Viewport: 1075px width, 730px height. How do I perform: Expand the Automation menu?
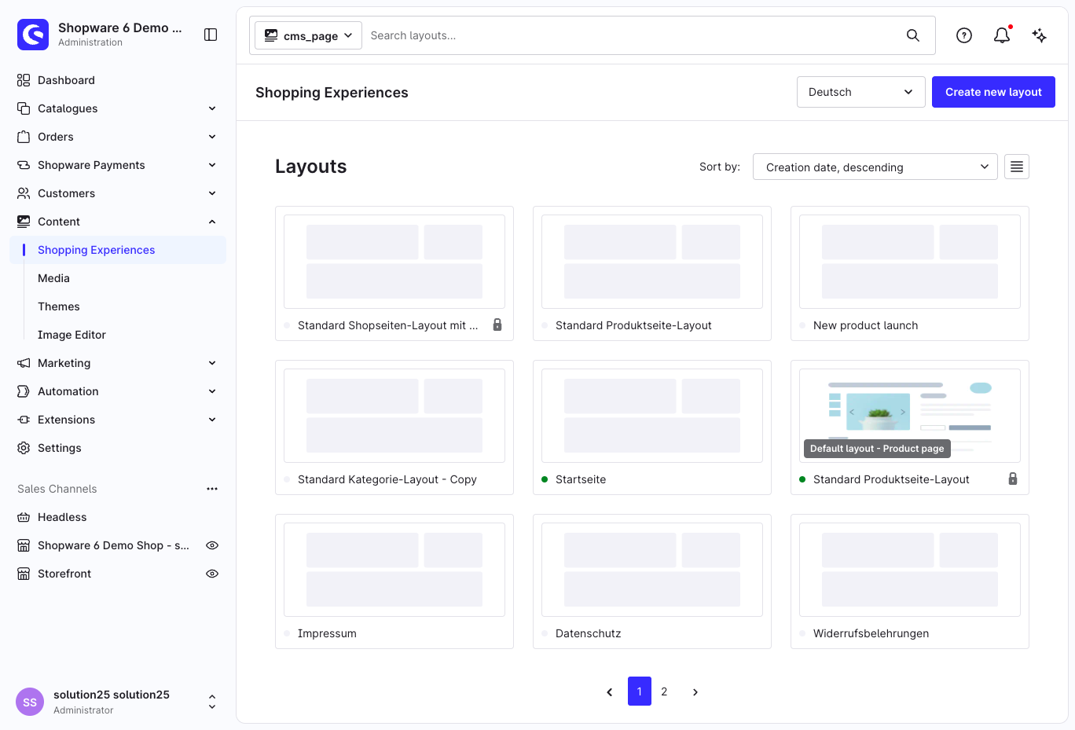point(117,391)
